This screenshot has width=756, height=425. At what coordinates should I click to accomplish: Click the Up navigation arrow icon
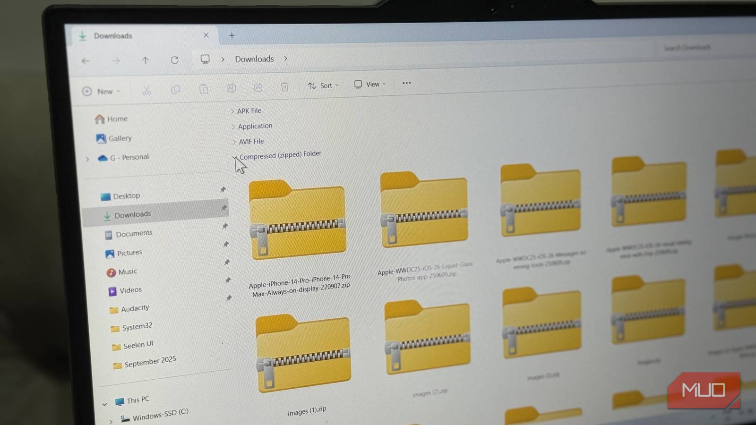145,60
